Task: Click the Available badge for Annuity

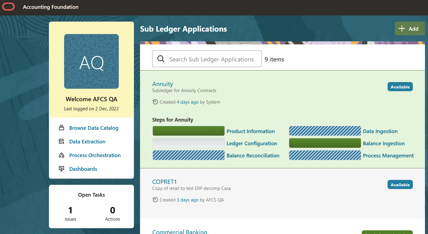Action: pos(400,87)
